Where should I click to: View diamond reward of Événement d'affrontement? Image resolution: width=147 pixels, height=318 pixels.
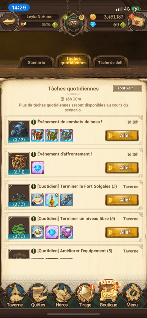point(38,168)
